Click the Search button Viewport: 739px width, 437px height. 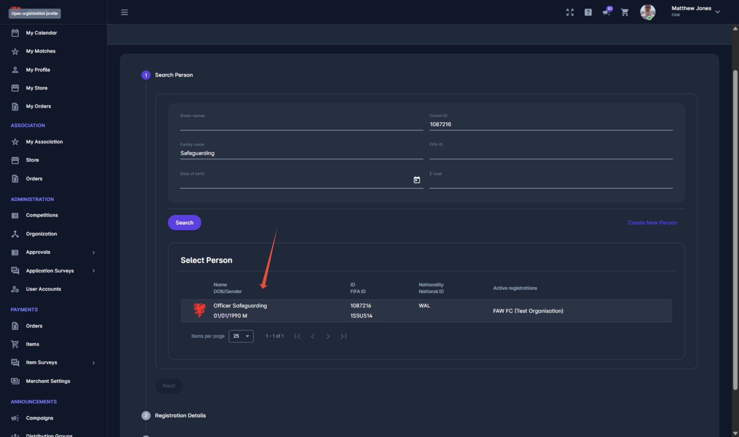[x=184, y=222]
